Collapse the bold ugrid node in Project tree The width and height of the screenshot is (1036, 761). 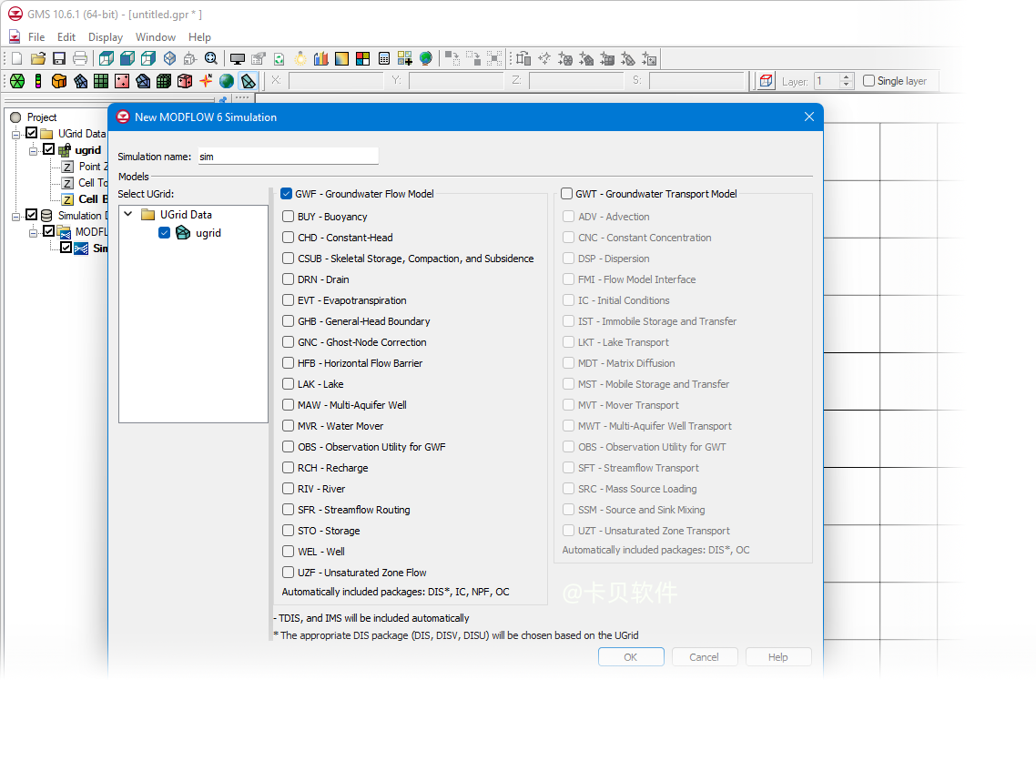point(33,150)
